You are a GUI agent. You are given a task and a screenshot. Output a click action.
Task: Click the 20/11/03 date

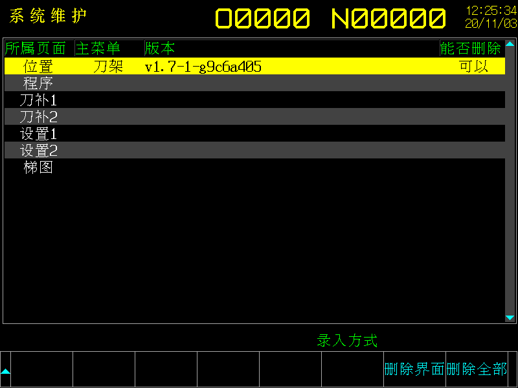(491, 23)
